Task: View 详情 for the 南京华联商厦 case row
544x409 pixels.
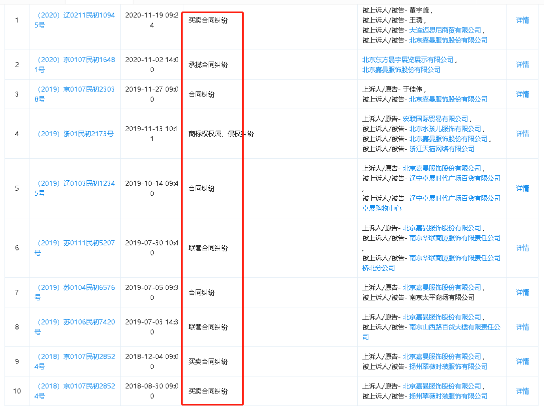Action: point(522,248)
